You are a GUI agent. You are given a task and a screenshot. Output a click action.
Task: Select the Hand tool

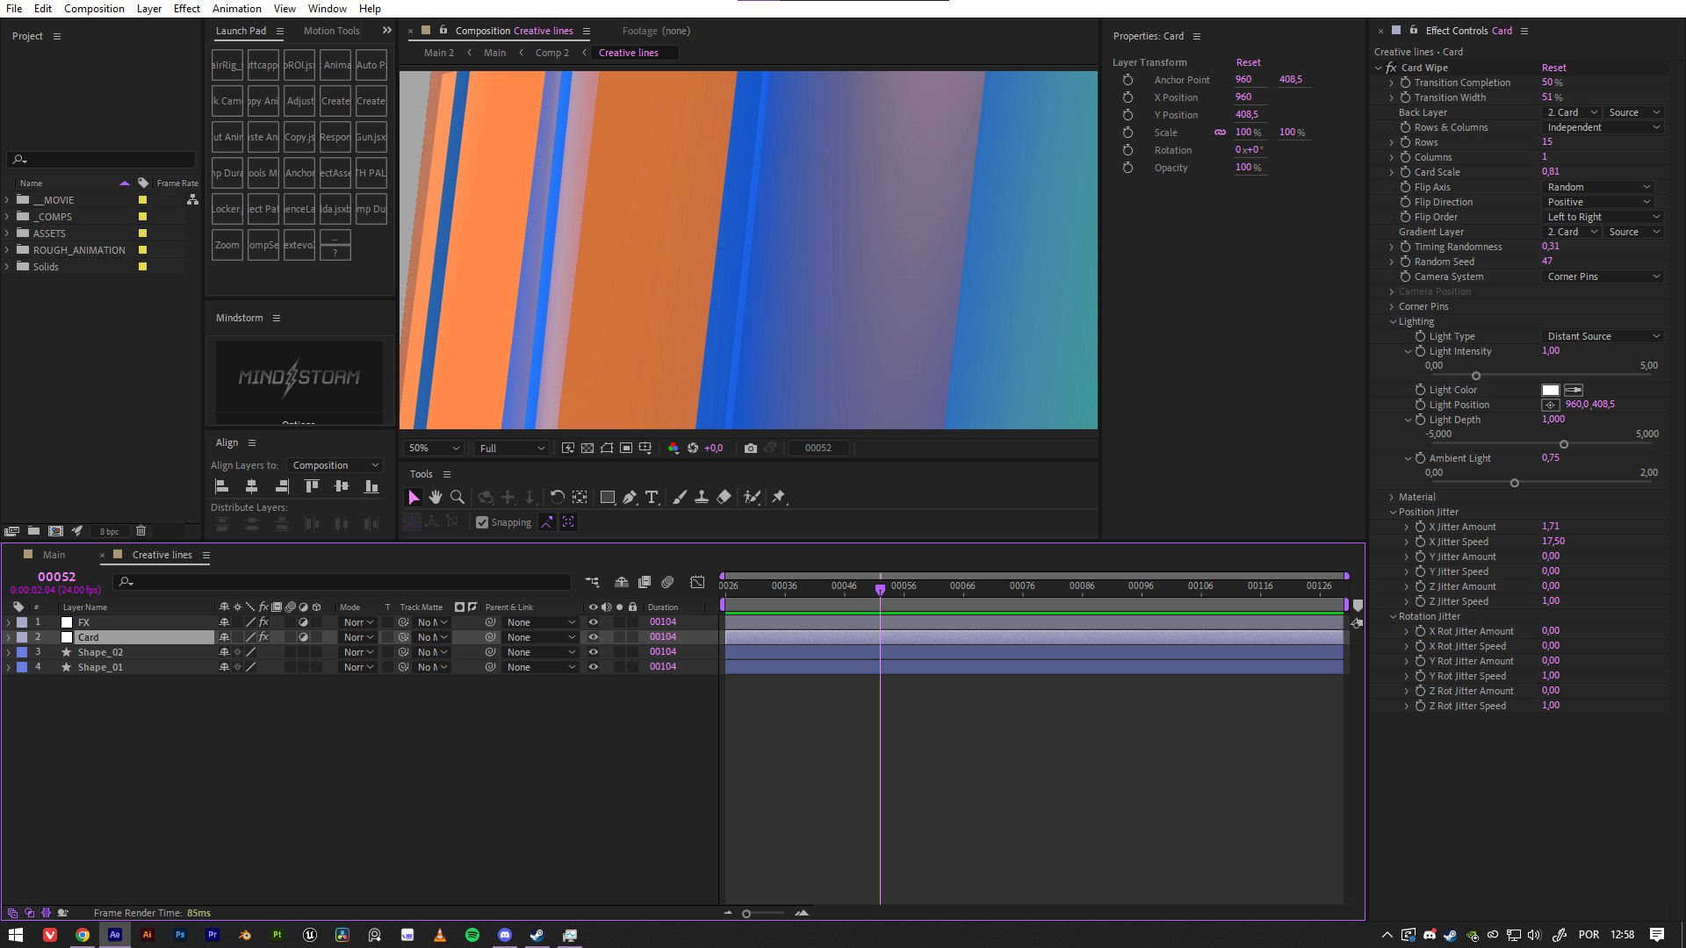click(436, 497)
